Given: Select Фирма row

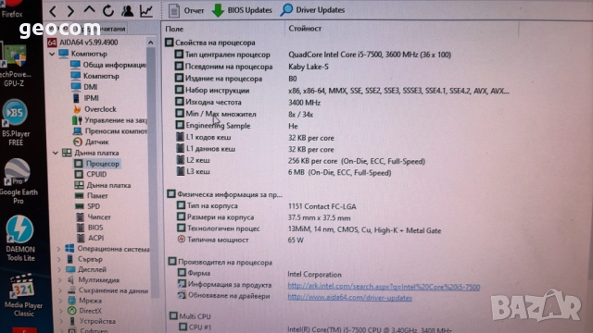Looking at the screenshot, I should [x=259, y=274].
